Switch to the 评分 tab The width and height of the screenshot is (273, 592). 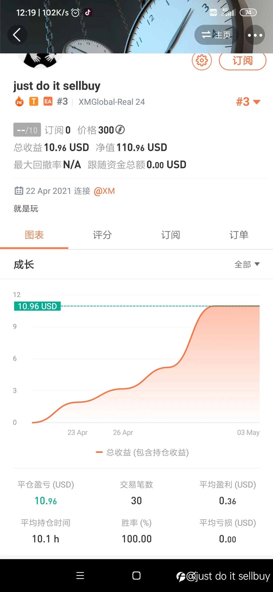pyautogui.click(x=102, y=235)
